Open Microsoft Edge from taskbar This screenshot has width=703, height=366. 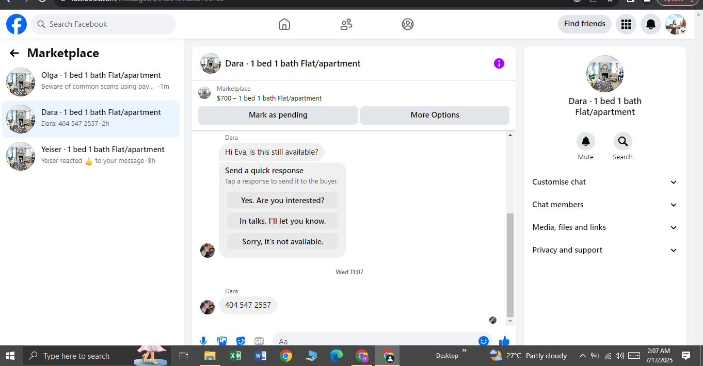(337, 356)
